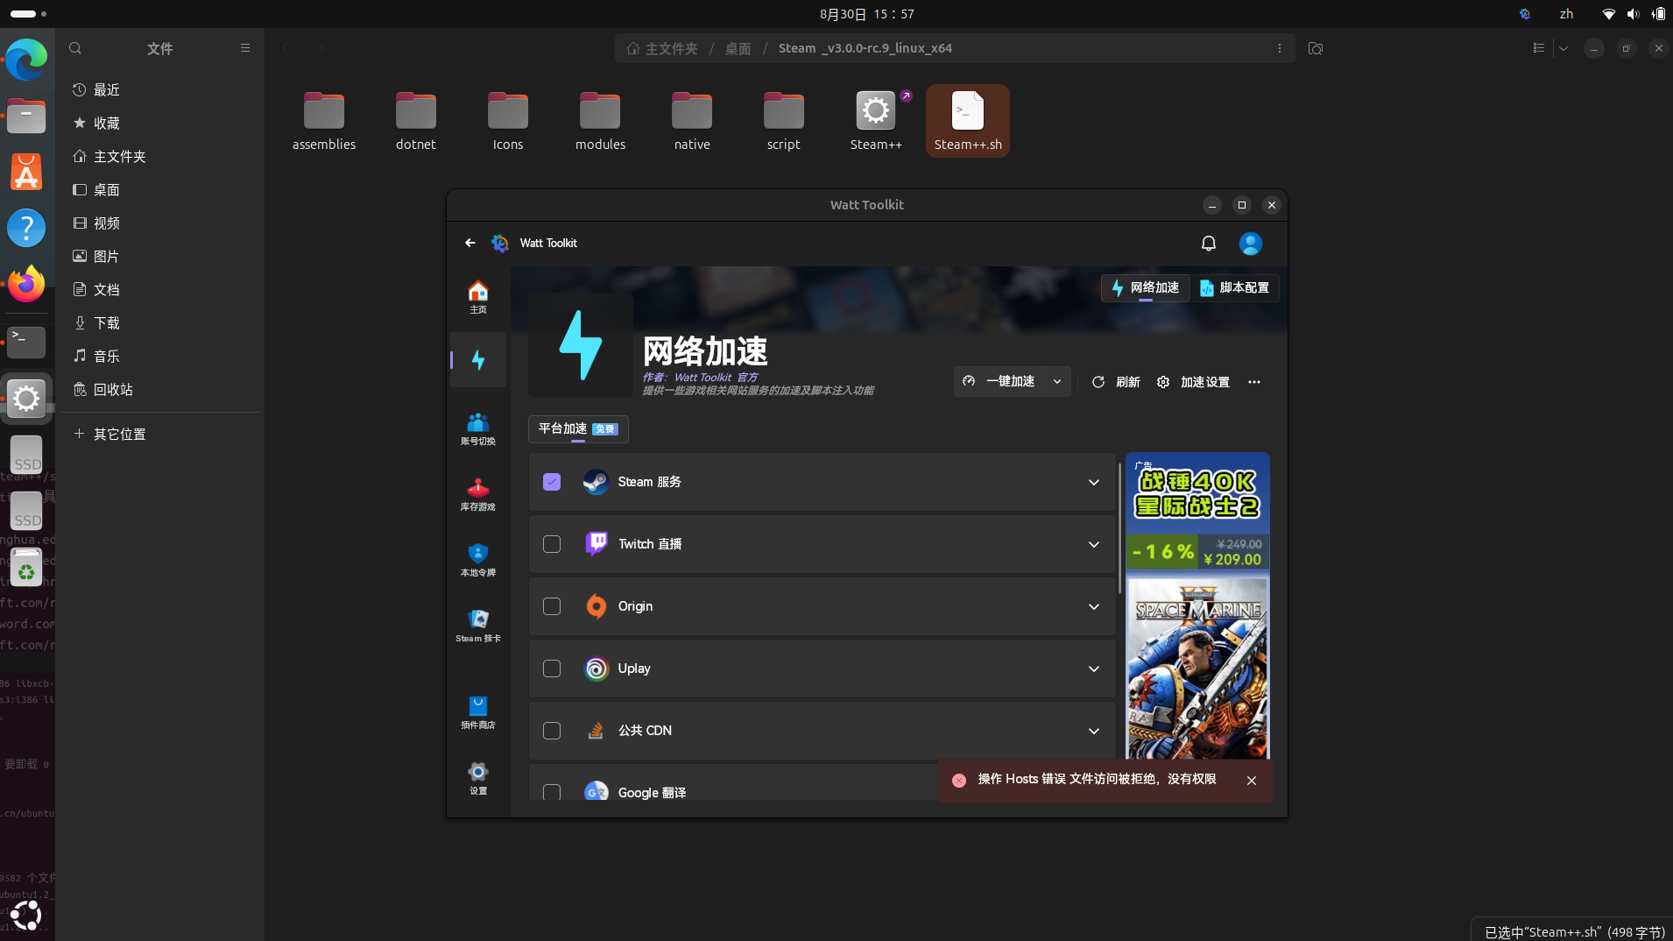Open the Steam 挂卡 idle-card sidebar icon
Viewport: 1673px width, 941px height.
pyautogui.click(x=477, y=626)
